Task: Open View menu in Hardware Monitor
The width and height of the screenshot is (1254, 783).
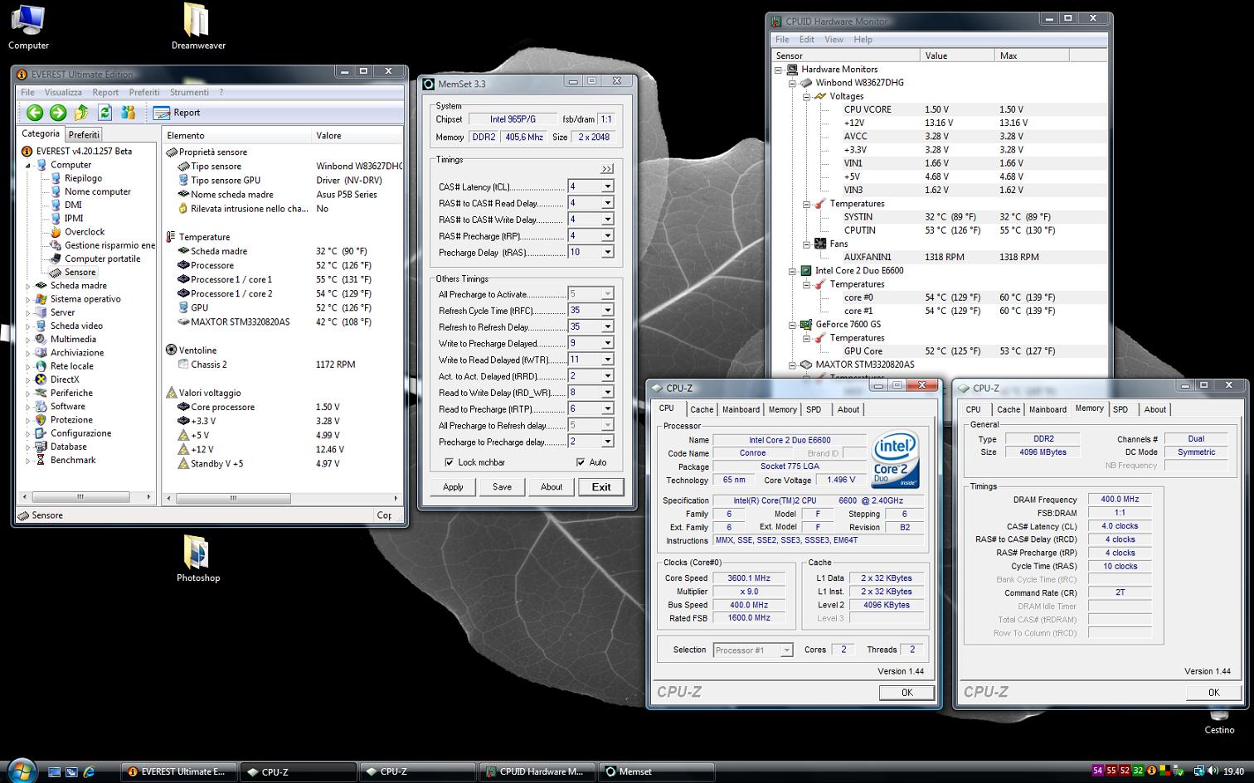Action: (834, 39)
